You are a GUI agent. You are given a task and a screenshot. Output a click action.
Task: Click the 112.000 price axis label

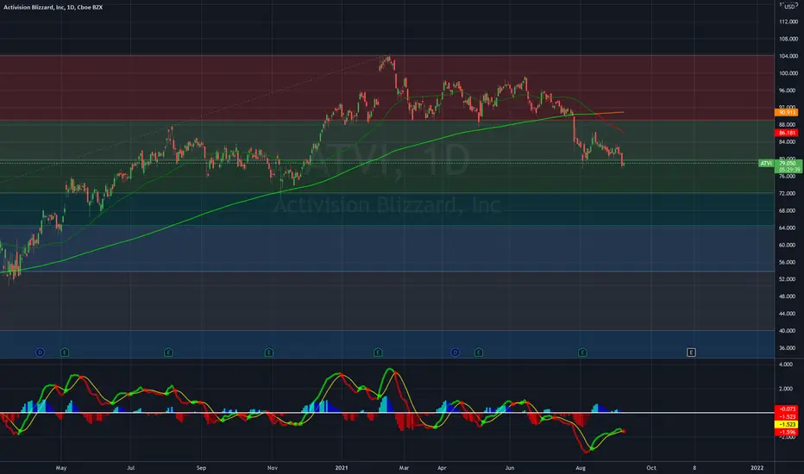click(788, 22)
